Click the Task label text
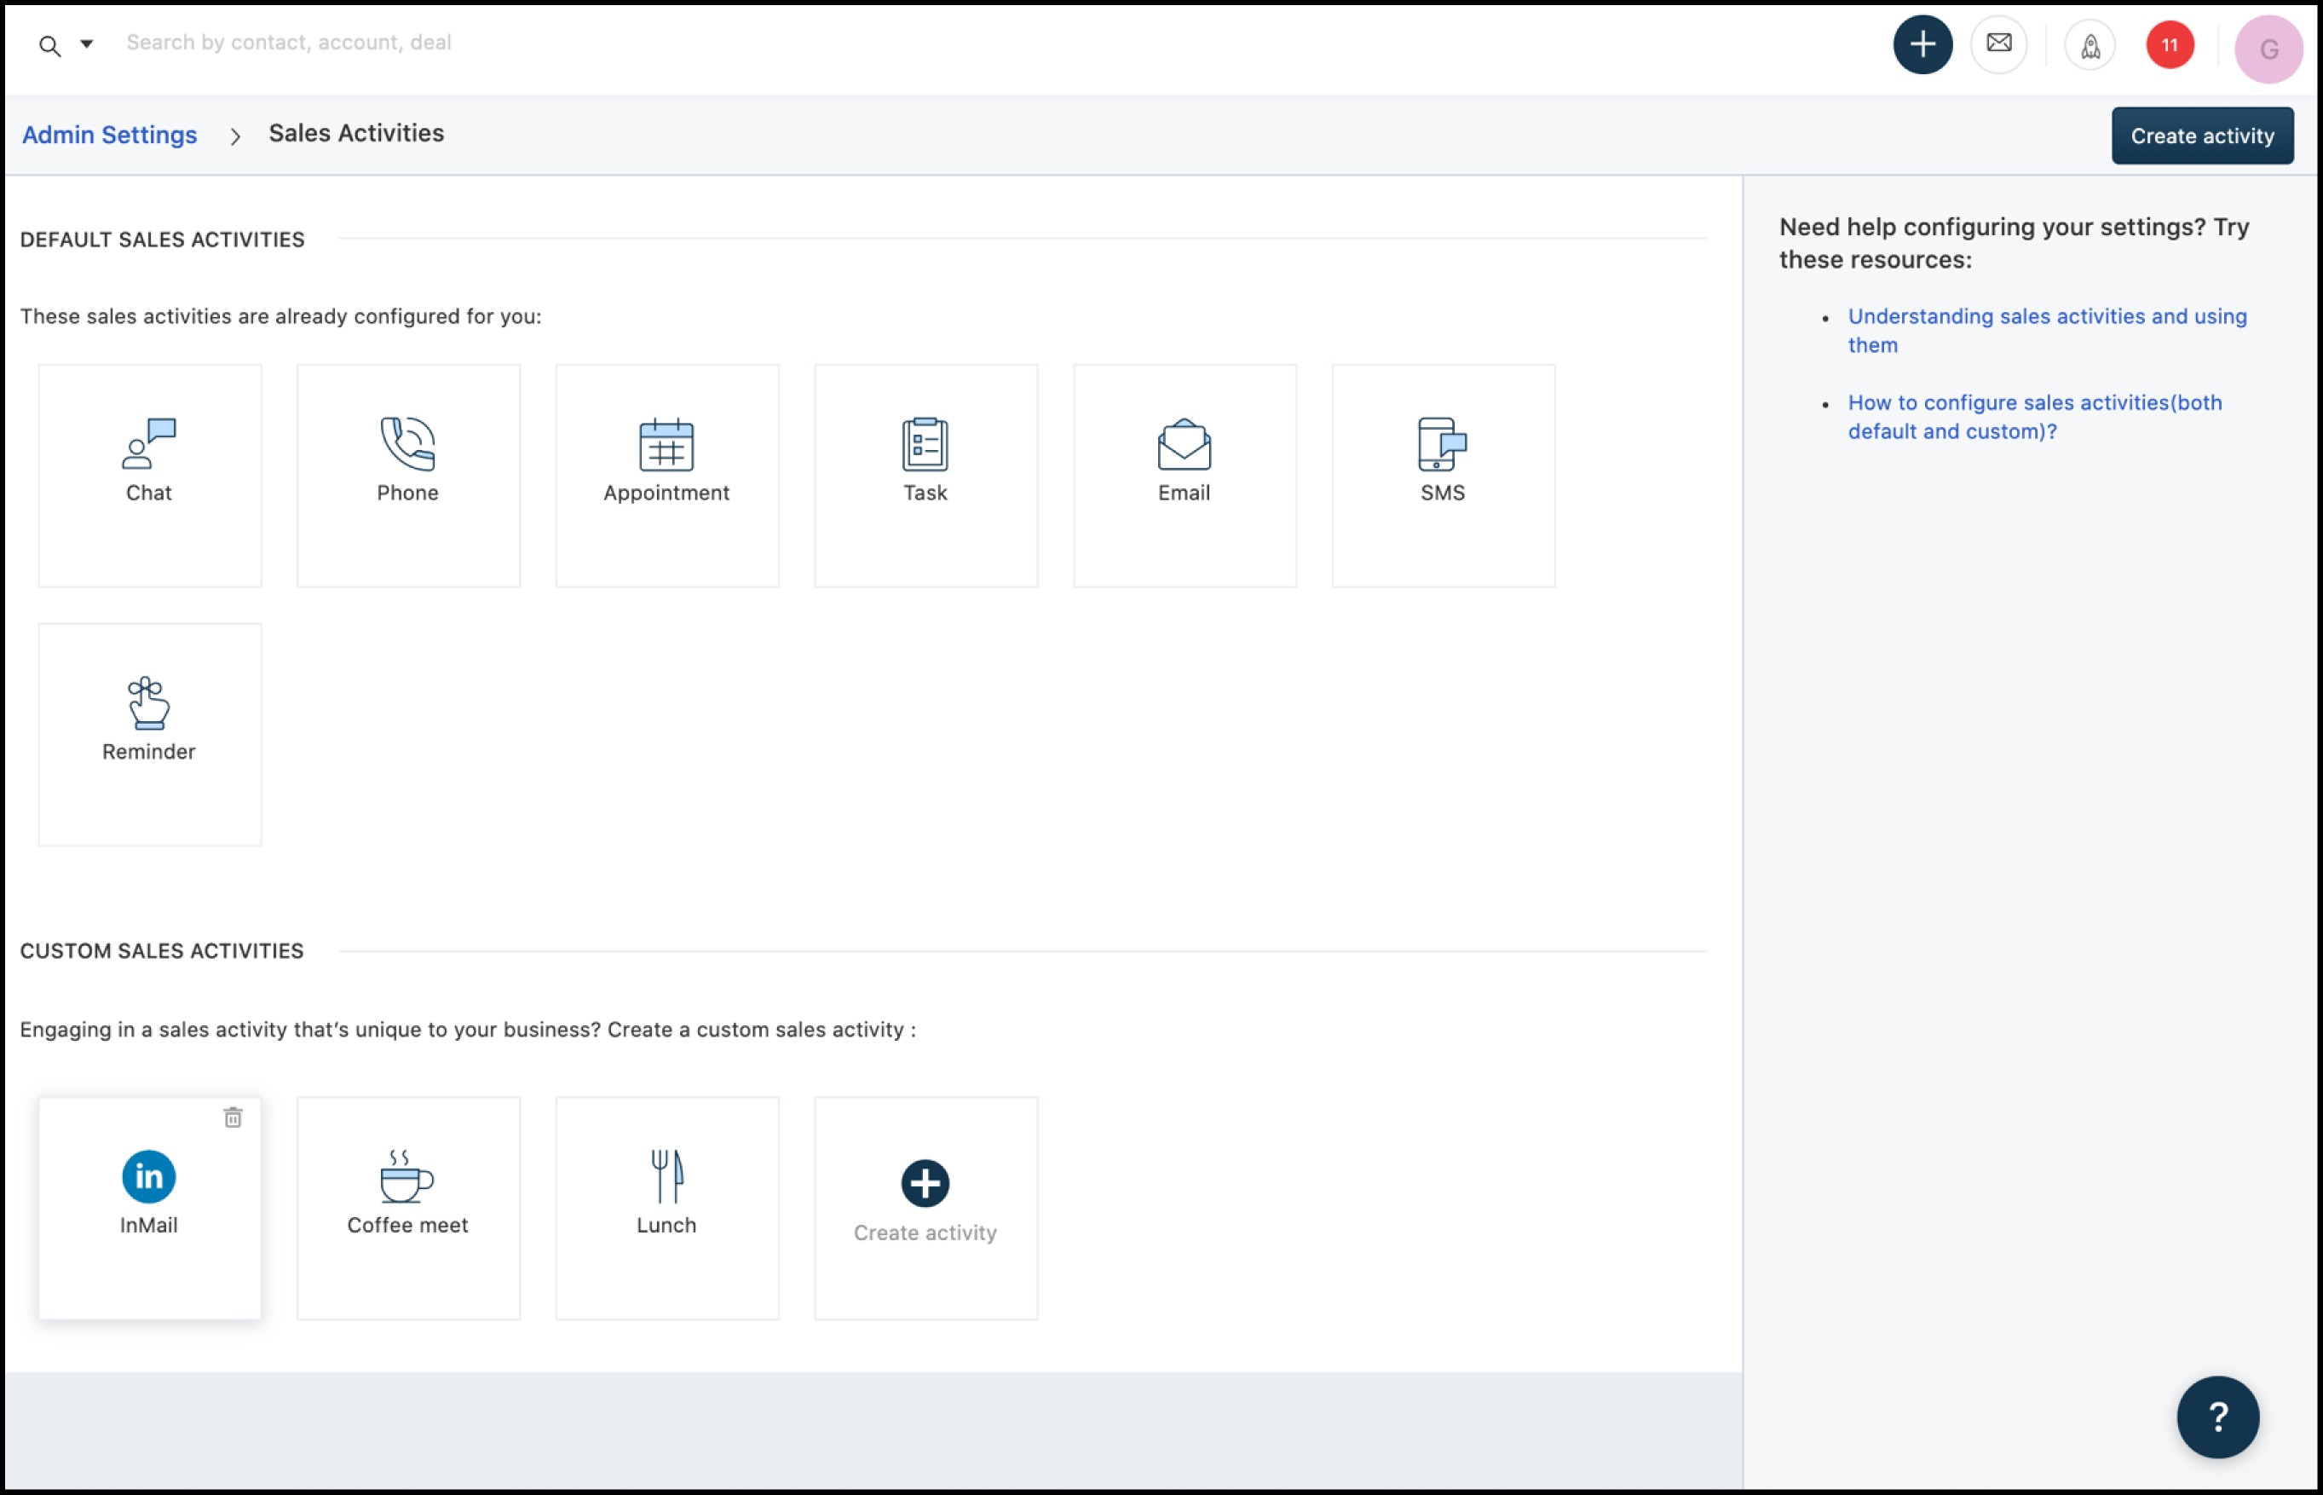Viewport: 2323px width, 1495px height. (925, 492)
